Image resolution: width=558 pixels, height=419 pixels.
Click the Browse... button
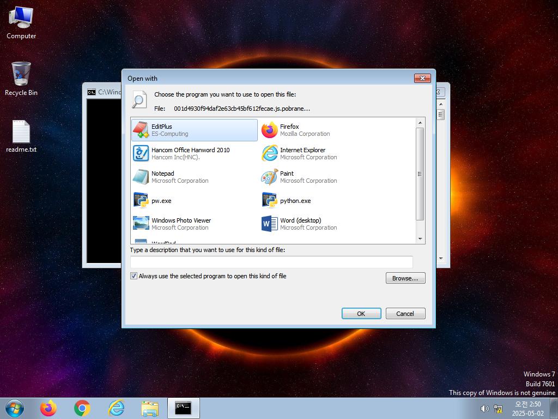point(405,278)
